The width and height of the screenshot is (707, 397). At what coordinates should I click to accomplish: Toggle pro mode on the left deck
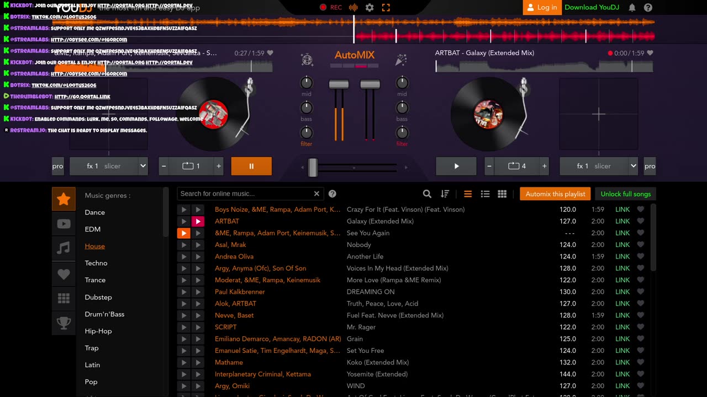coord(58,166)
